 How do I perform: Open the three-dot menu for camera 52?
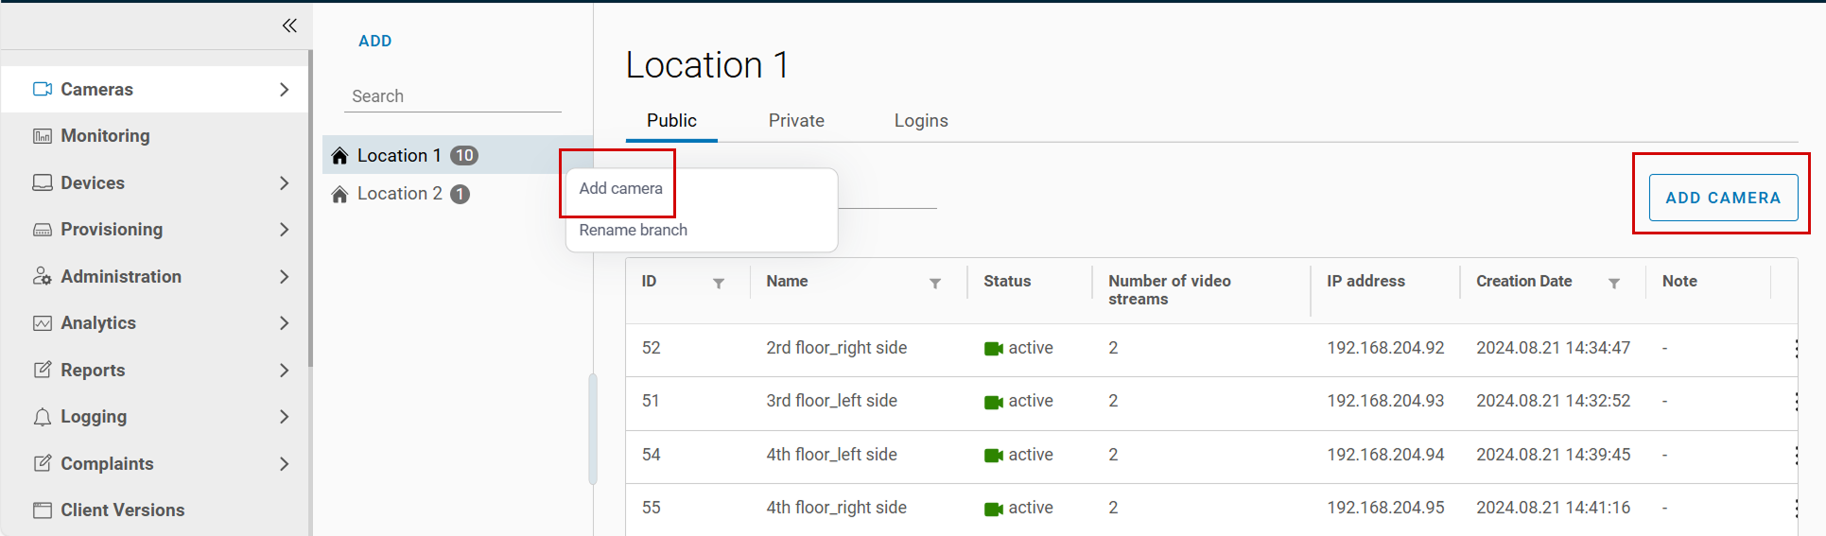1796,348
